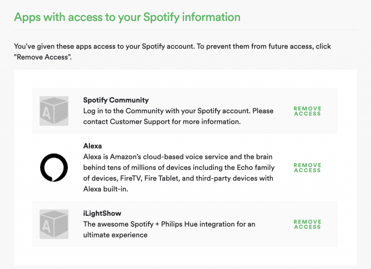Click the 'Apps with access' page heading
This screenshot has width=371, height=269.
click(x=127, y=17)
